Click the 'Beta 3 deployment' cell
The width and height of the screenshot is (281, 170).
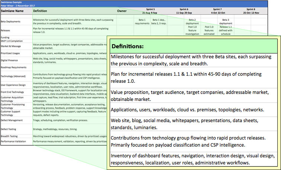coord(226,22)
